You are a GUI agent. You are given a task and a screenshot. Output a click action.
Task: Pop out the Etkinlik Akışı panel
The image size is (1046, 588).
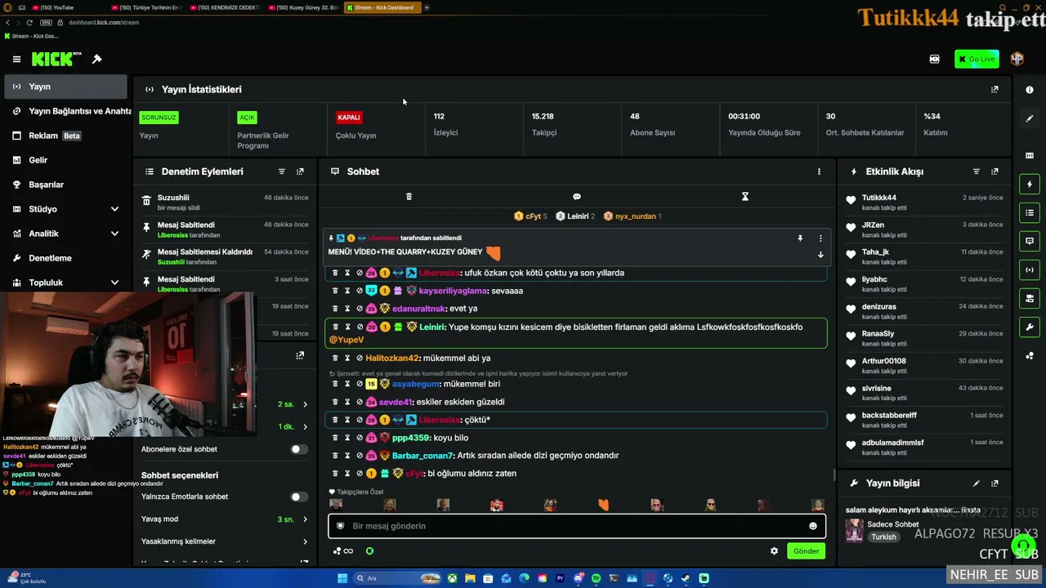pos(995,171)
